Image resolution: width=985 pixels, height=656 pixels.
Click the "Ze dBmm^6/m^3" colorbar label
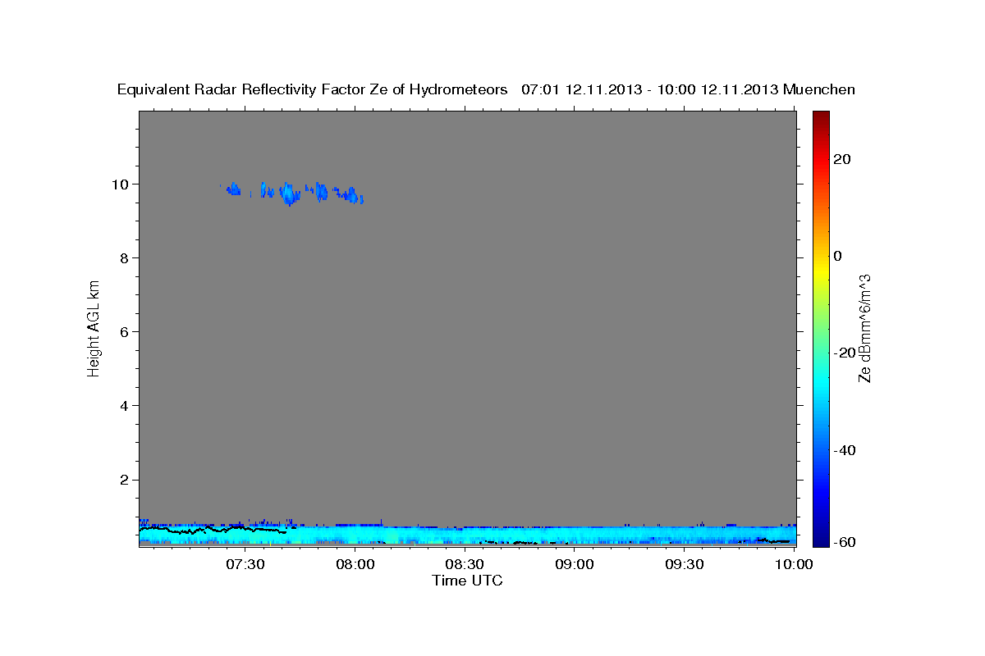click(x=864, y=328)
